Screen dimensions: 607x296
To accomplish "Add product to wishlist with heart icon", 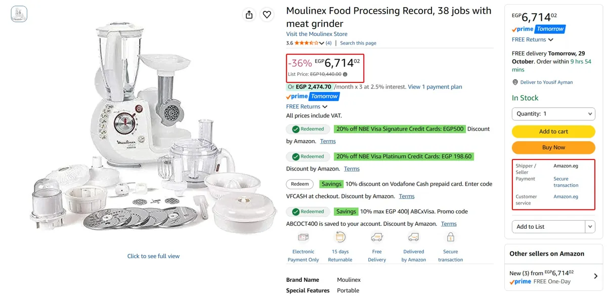I will (x=267, y=15).
